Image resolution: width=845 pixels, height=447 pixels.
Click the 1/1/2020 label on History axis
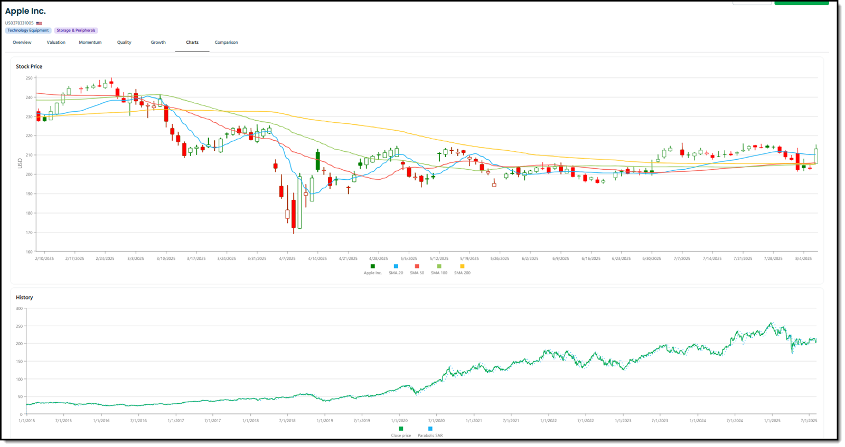coord(399,421)
